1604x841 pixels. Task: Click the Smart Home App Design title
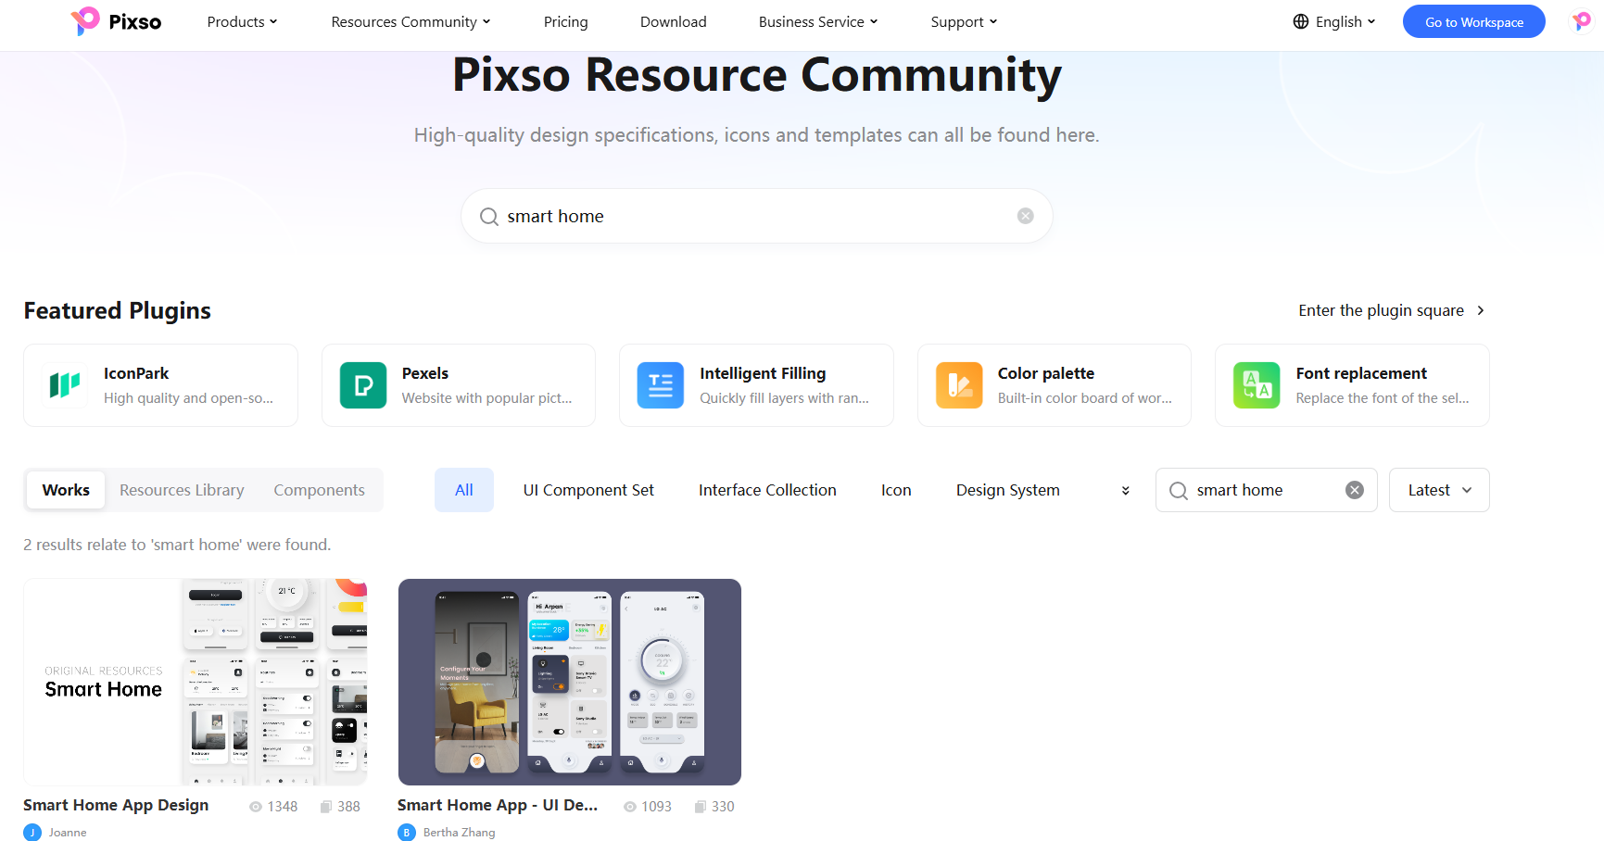point(116,805)
